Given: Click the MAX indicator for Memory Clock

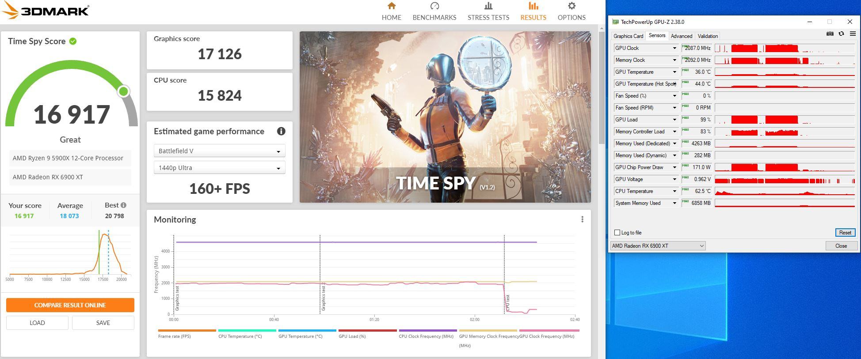Looking at the screenshot, I should click(x=686, y=58).
